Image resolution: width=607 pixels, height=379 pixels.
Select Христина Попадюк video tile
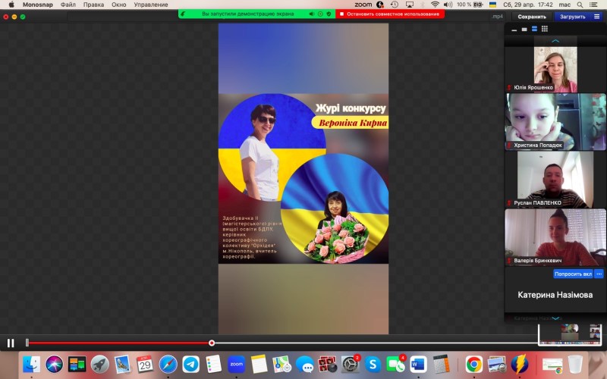pyautogui.click(x=555, y=122)
